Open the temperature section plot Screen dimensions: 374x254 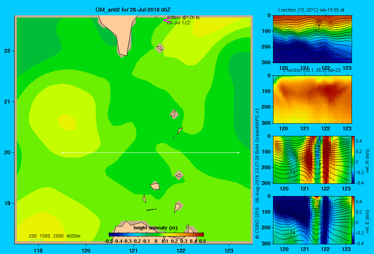tap(312, 39)
